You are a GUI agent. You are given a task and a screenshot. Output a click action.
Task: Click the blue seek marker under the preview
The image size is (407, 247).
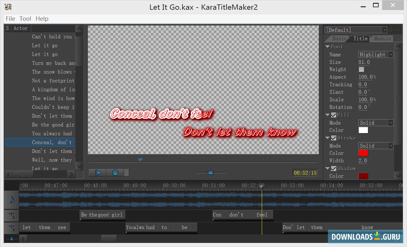(140, 160)
